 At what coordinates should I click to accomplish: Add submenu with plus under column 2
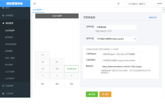pos(57,75)
